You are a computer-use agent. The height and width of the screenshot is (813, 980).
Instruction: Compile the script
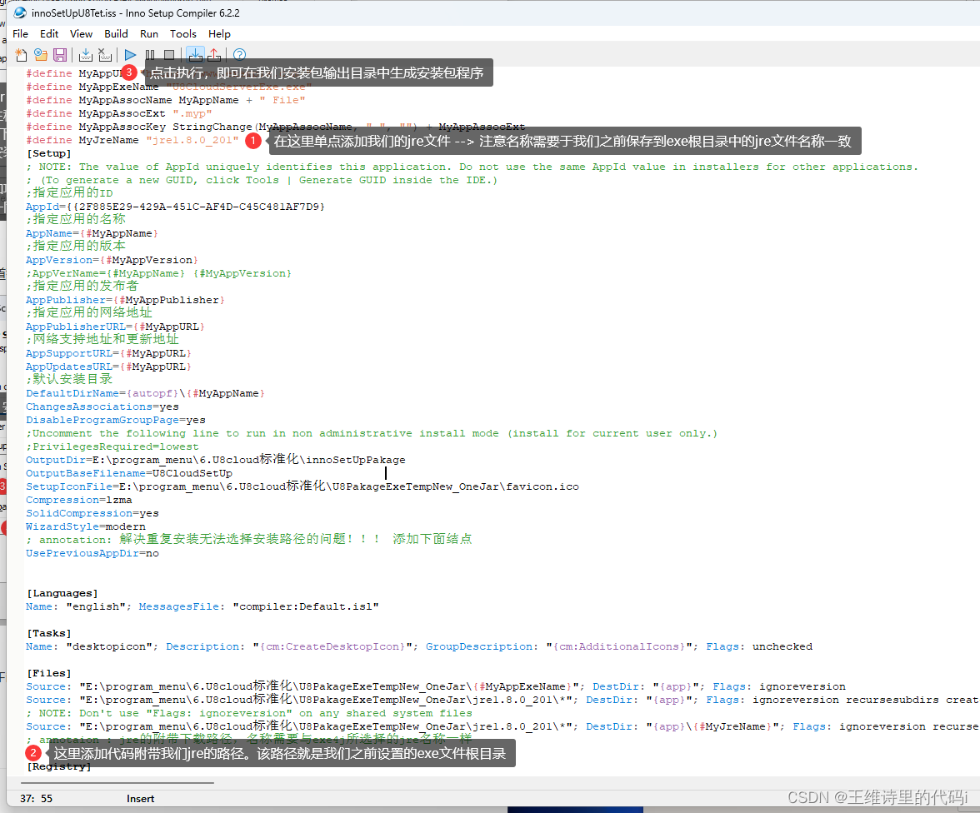pos(86,55)
